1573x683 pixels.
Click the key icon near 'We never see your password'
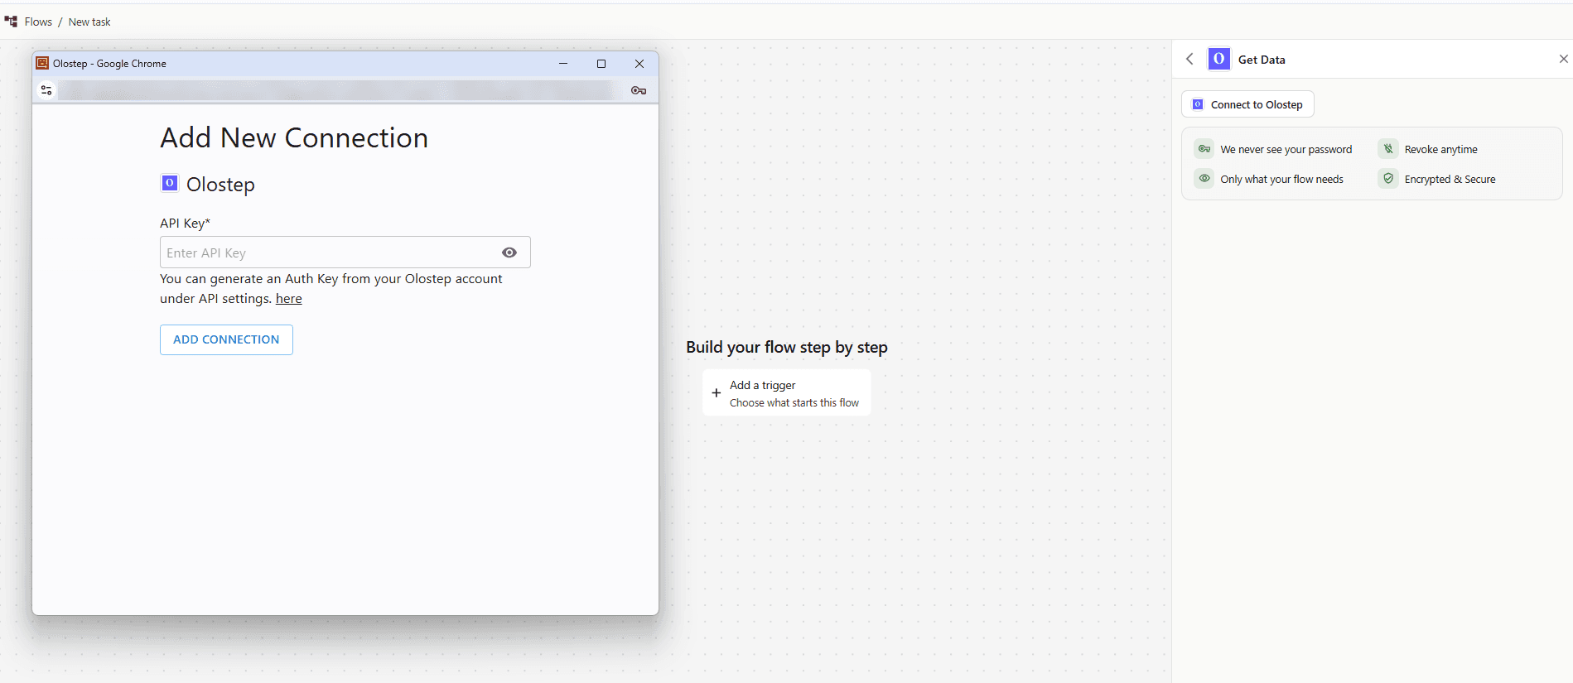[x=1204, y=149]
